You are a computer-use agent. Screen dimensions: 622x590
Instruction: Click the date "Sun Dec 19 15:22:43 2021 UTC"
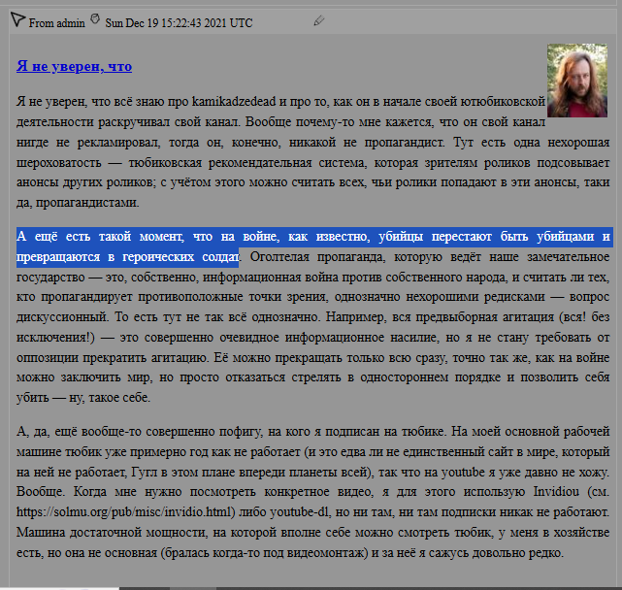(x=179, y=23)
